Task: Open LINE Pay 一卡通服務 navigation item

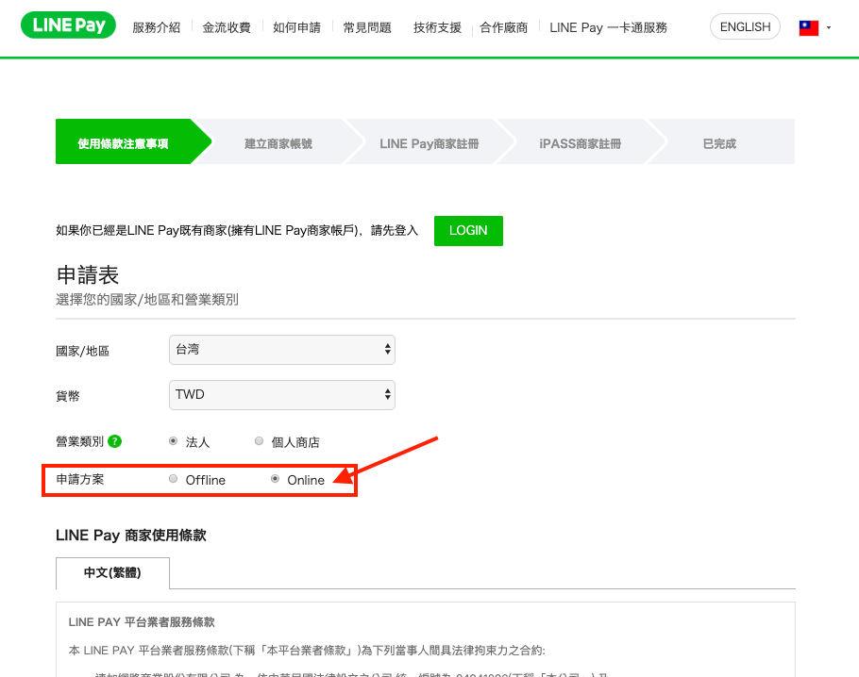Action: [608, 27]
